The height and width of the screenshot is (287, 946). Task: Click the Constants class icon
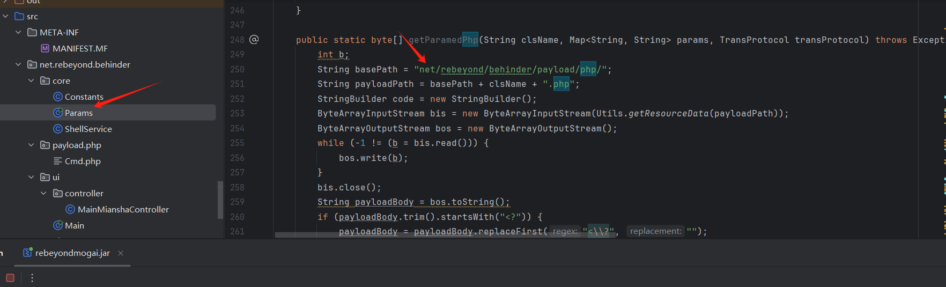(x=58, y=97)
